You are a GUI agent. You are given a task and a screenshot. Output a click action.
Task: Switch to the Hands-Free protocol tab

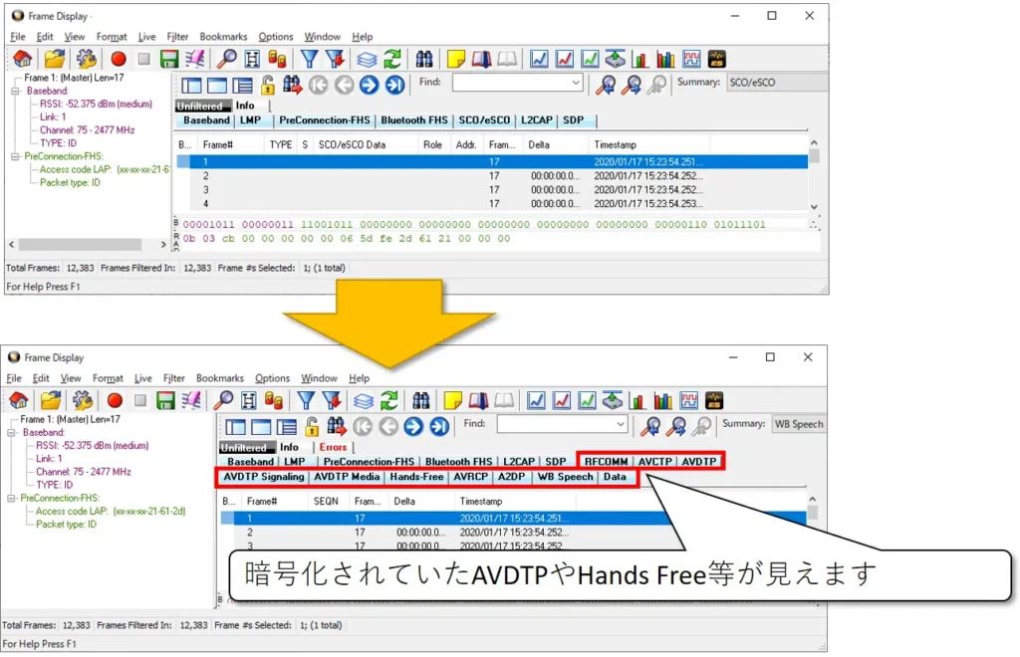click(x=416, y=477)
